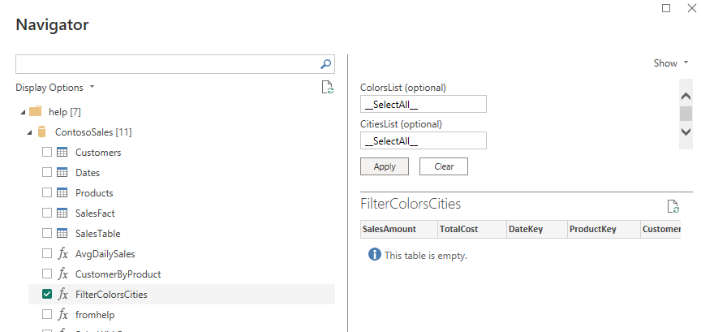701x332 pixels.
Task: Click the help folder icon
Action: 35,111
